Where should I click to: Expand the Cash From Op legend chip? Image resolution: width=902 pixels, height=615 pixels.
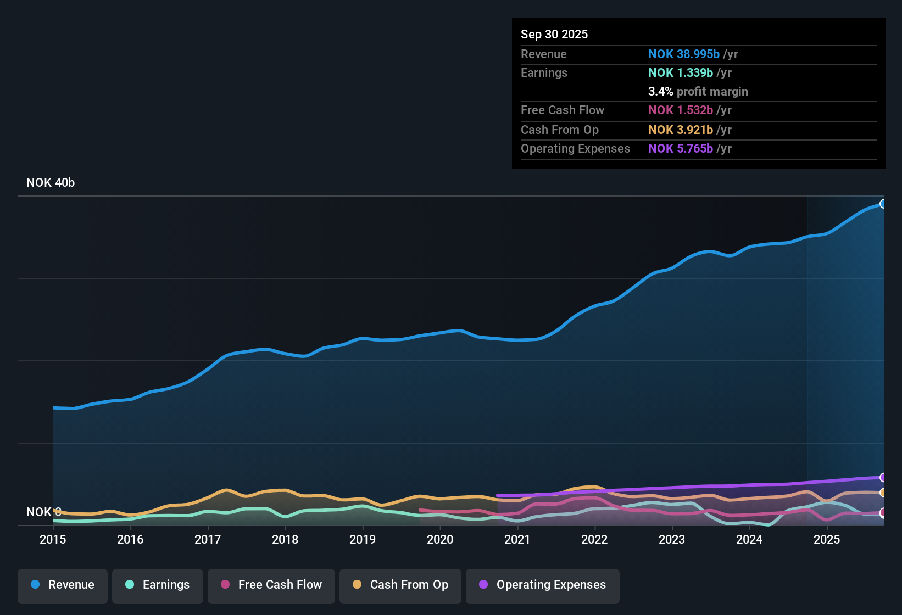pyautogui.click(x=400, y=585)
